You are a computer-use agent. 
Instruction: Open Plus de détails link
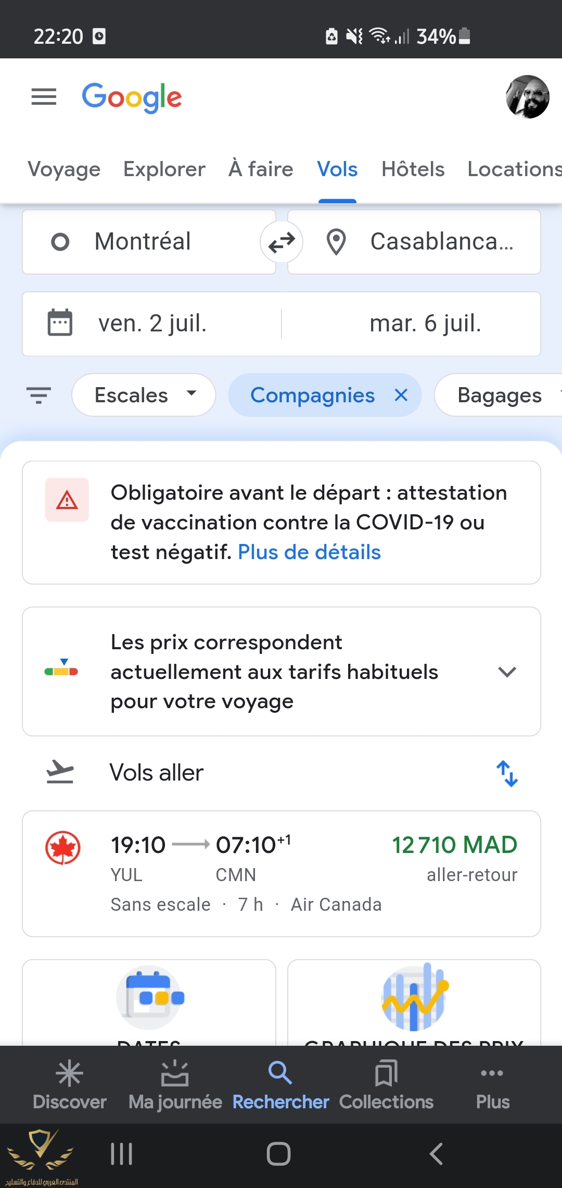309,552
